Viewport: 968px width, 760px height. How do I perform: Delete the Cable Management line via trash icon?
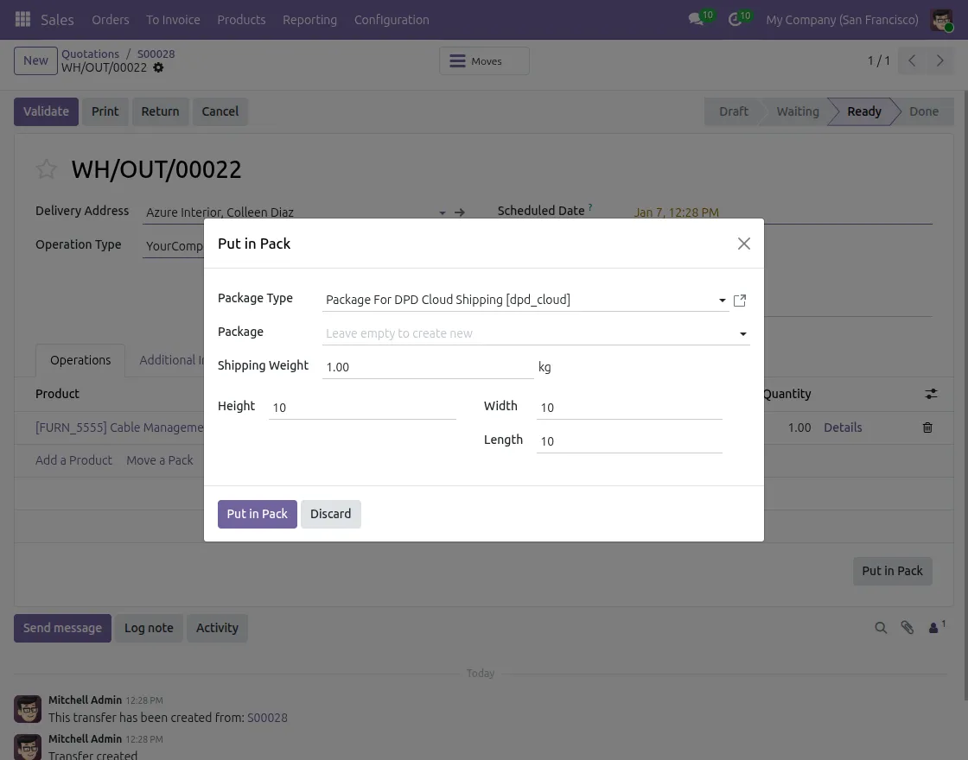point(927,427)
